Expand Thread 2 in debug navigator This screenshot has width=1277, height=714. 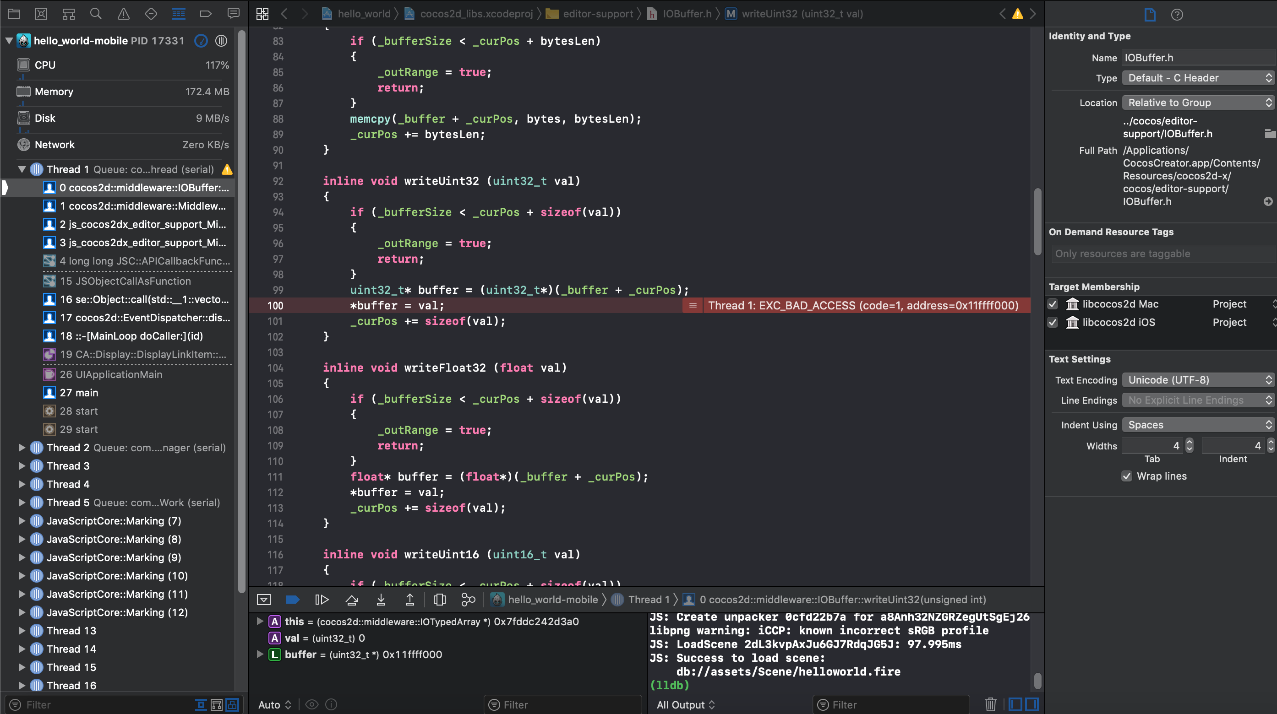pyautogui.click(x=22, y=448)
